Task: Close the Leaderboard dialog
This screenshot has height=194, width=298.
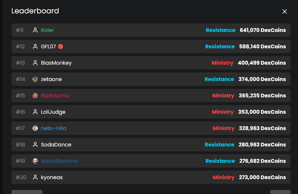Action: click(285, 12)
